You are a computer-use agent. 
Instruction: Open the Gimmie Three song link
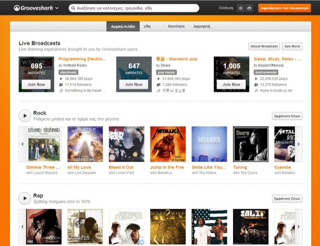point(43,167)
